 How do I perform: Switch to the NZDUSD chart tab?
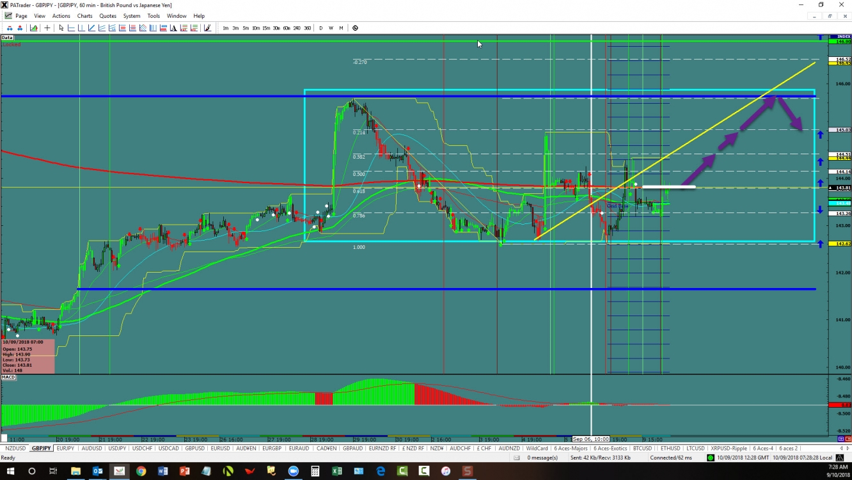[x=15, y=448]
